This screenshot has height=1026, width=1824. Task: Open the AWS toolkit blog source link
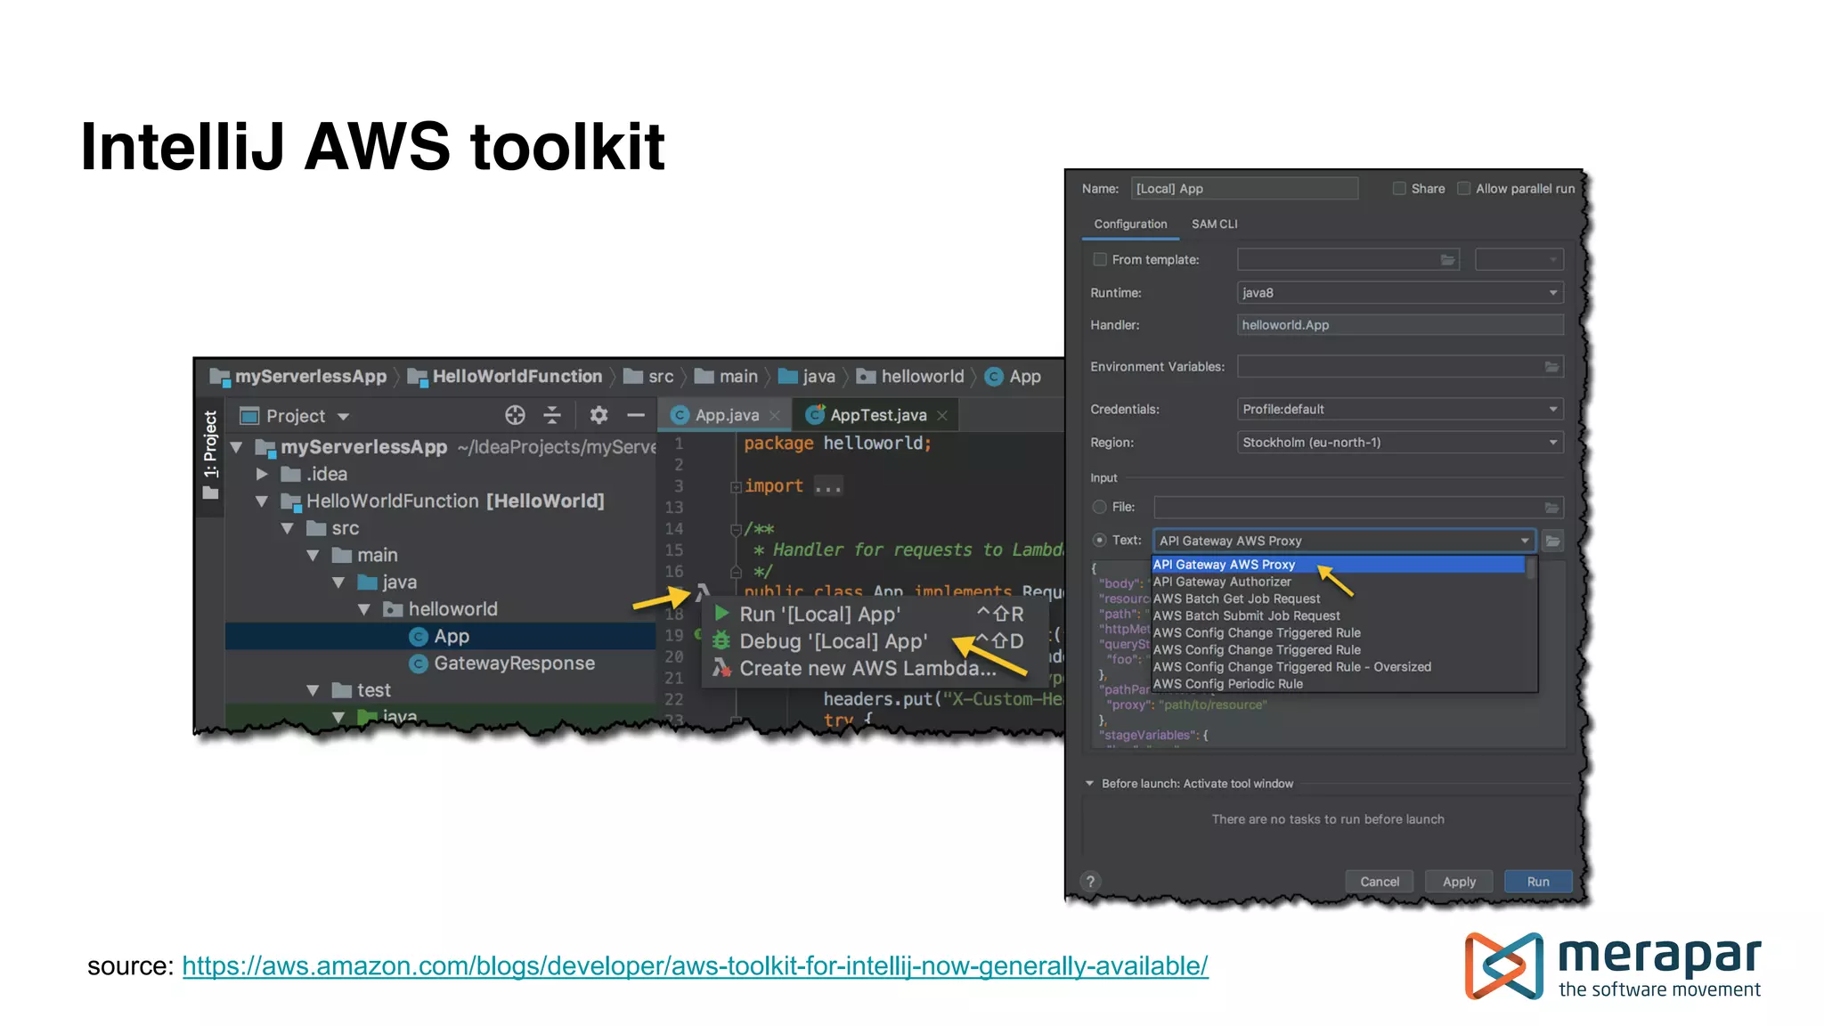(x=695, y=966)
